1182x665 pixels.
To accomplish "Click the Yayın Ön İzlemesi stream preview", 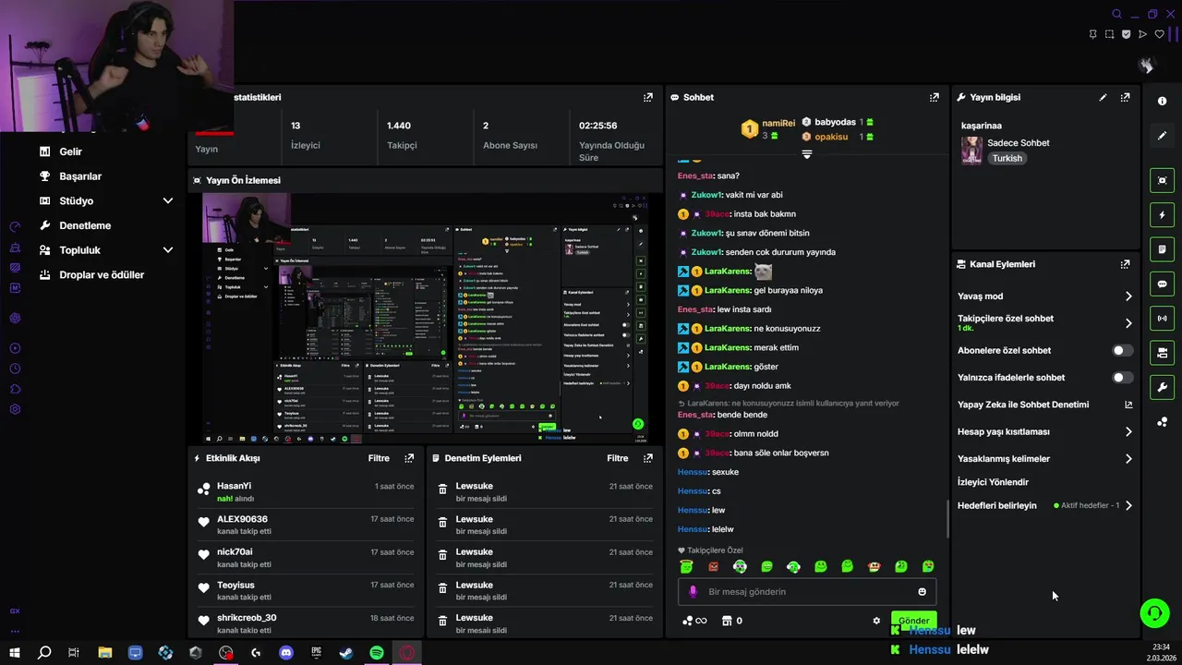I will (x=425, y=319).
